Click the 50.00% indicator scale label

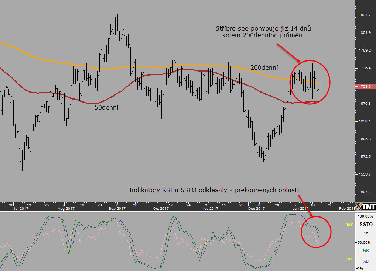pyautogui.click(x=364, y=243)
